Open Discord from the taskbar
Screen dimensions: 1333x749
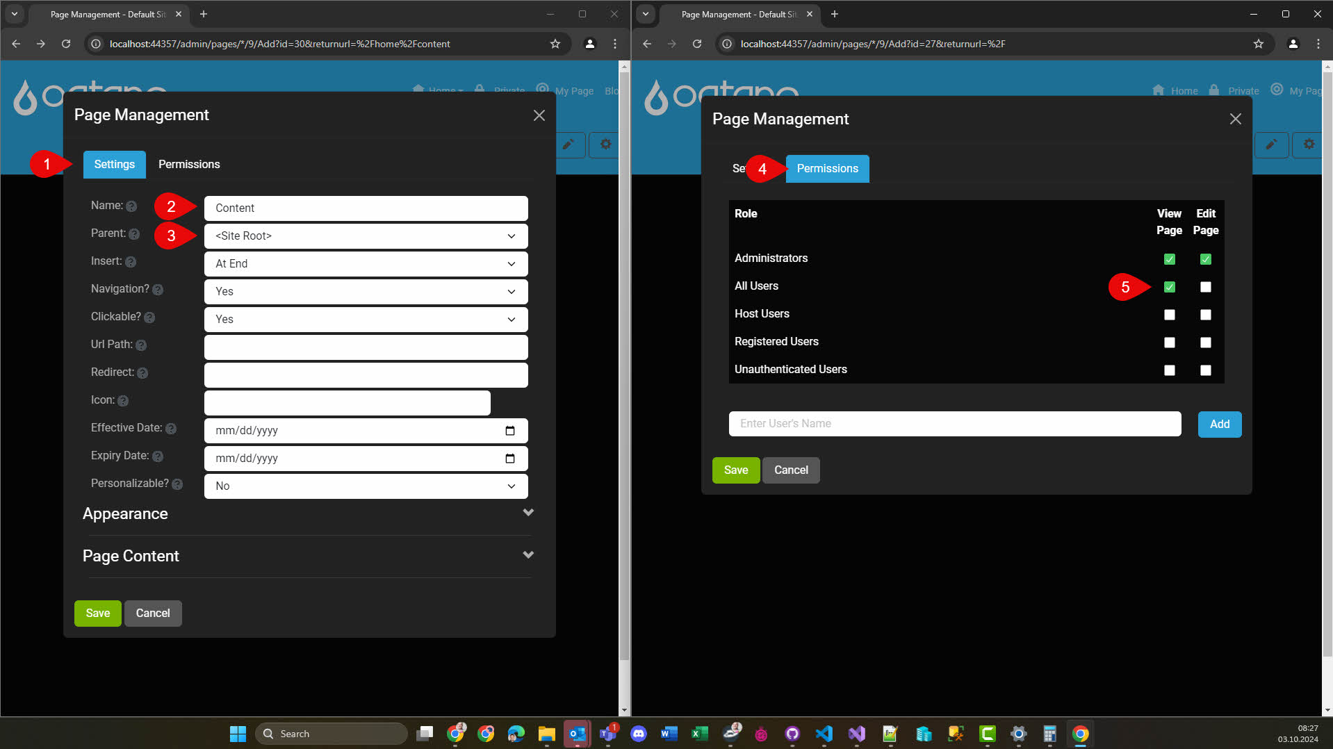click(638, 734)
